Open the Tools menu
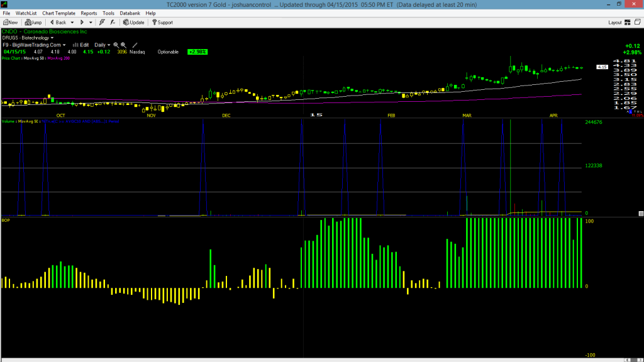 point(108,14)
